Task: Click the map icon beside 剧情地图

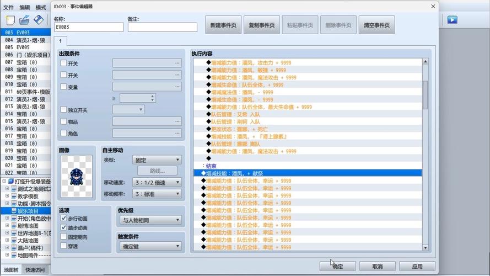Action: coord(14,226)
